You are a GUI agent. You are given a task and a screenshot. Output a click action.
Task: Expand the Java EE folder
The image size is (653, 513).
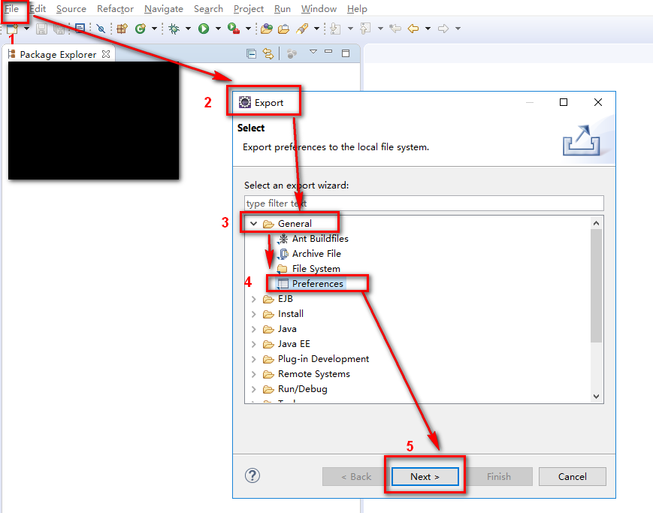click(x=254, y=344)
